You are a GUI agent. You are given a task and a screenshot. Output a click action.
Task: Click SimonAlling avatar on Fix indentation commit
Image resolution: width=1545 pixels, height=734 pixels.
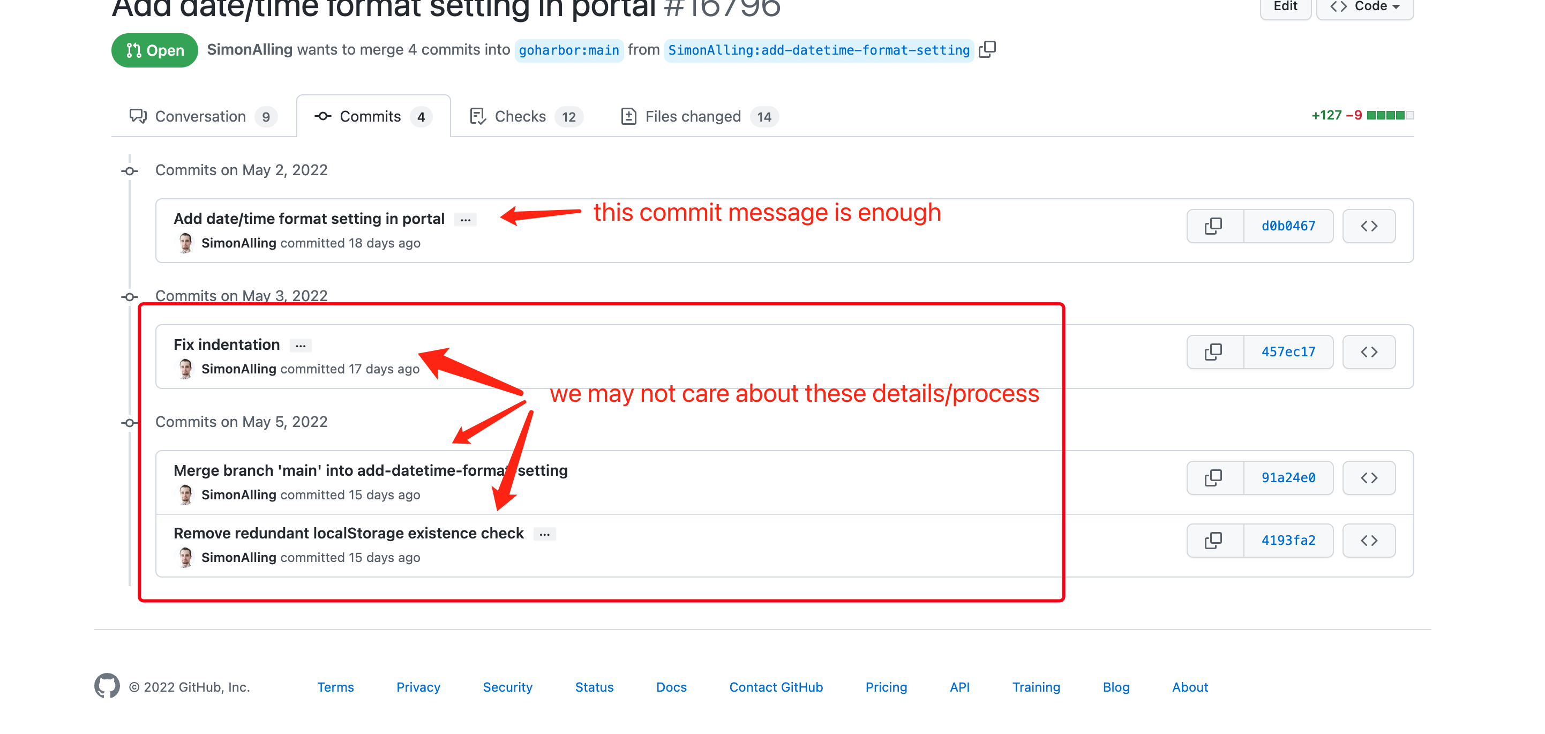(x=185, y=368)
